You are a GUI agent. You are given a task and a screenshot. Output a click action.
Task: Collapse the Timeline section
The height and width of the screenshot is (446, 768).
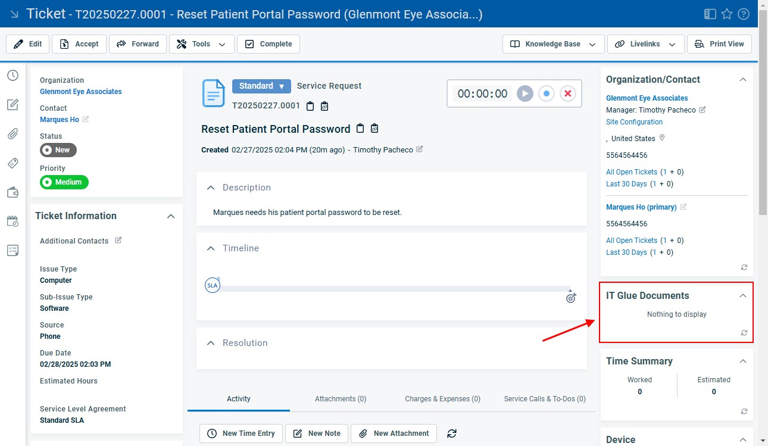(x=210, y=248)
